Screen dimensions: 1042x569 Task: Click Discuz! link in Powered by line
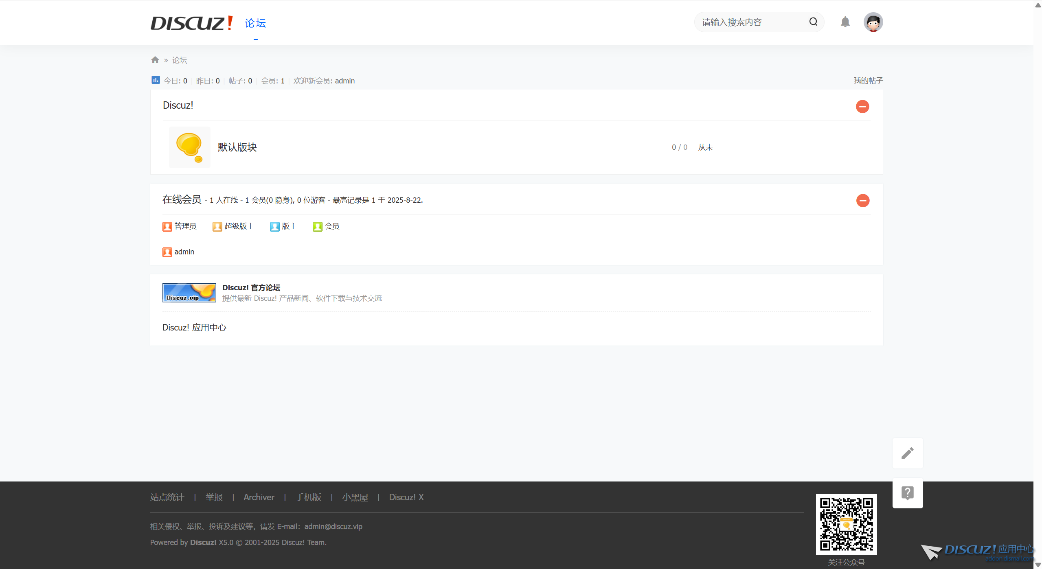coord(203,543)
